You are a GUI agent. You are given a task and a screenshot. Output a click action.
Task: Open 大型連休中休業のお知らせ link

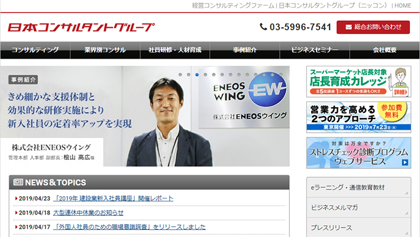(x=88, y=213)
